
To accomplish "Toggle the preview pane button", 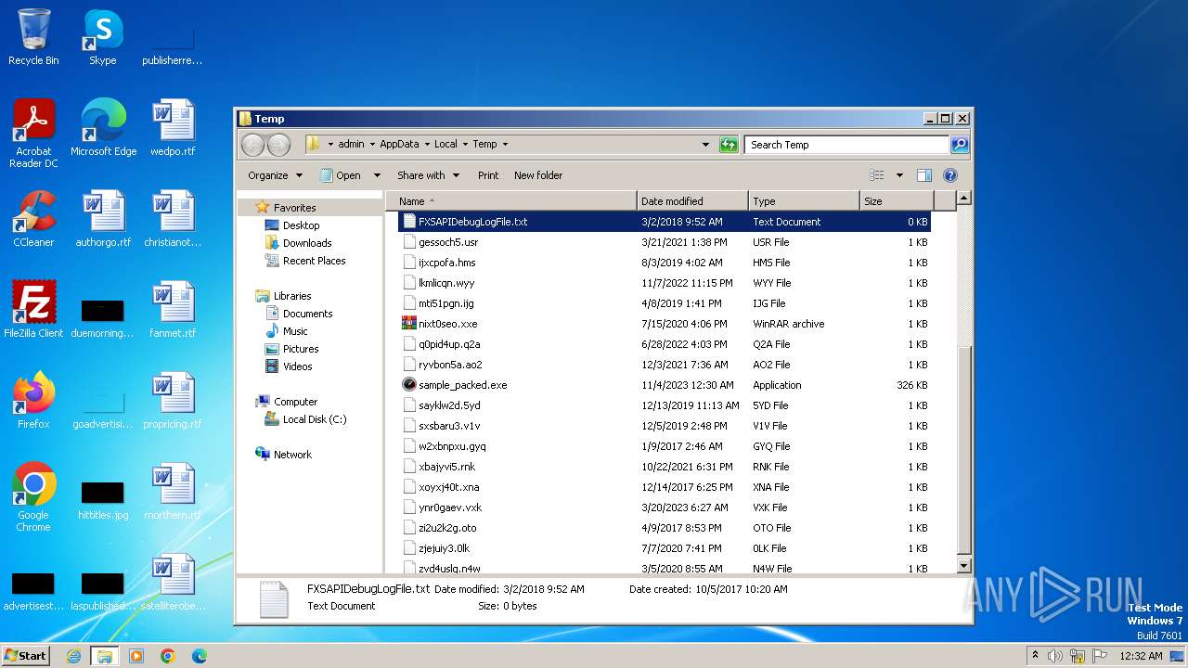I will (923, 175).
